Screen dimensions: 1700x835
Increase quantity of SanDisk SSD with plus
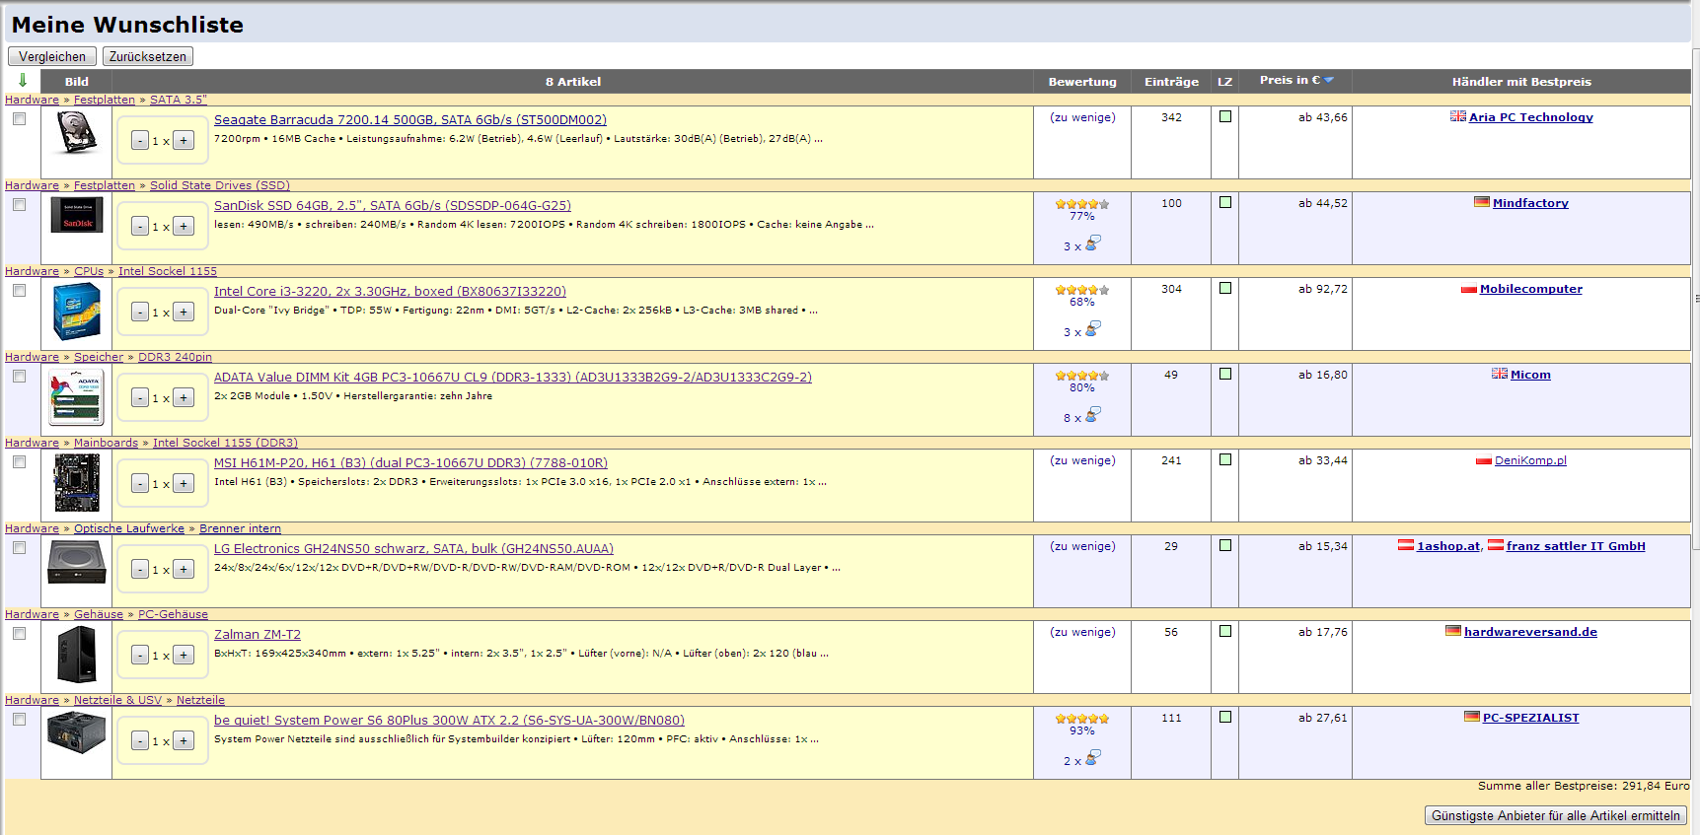(184, 227)
